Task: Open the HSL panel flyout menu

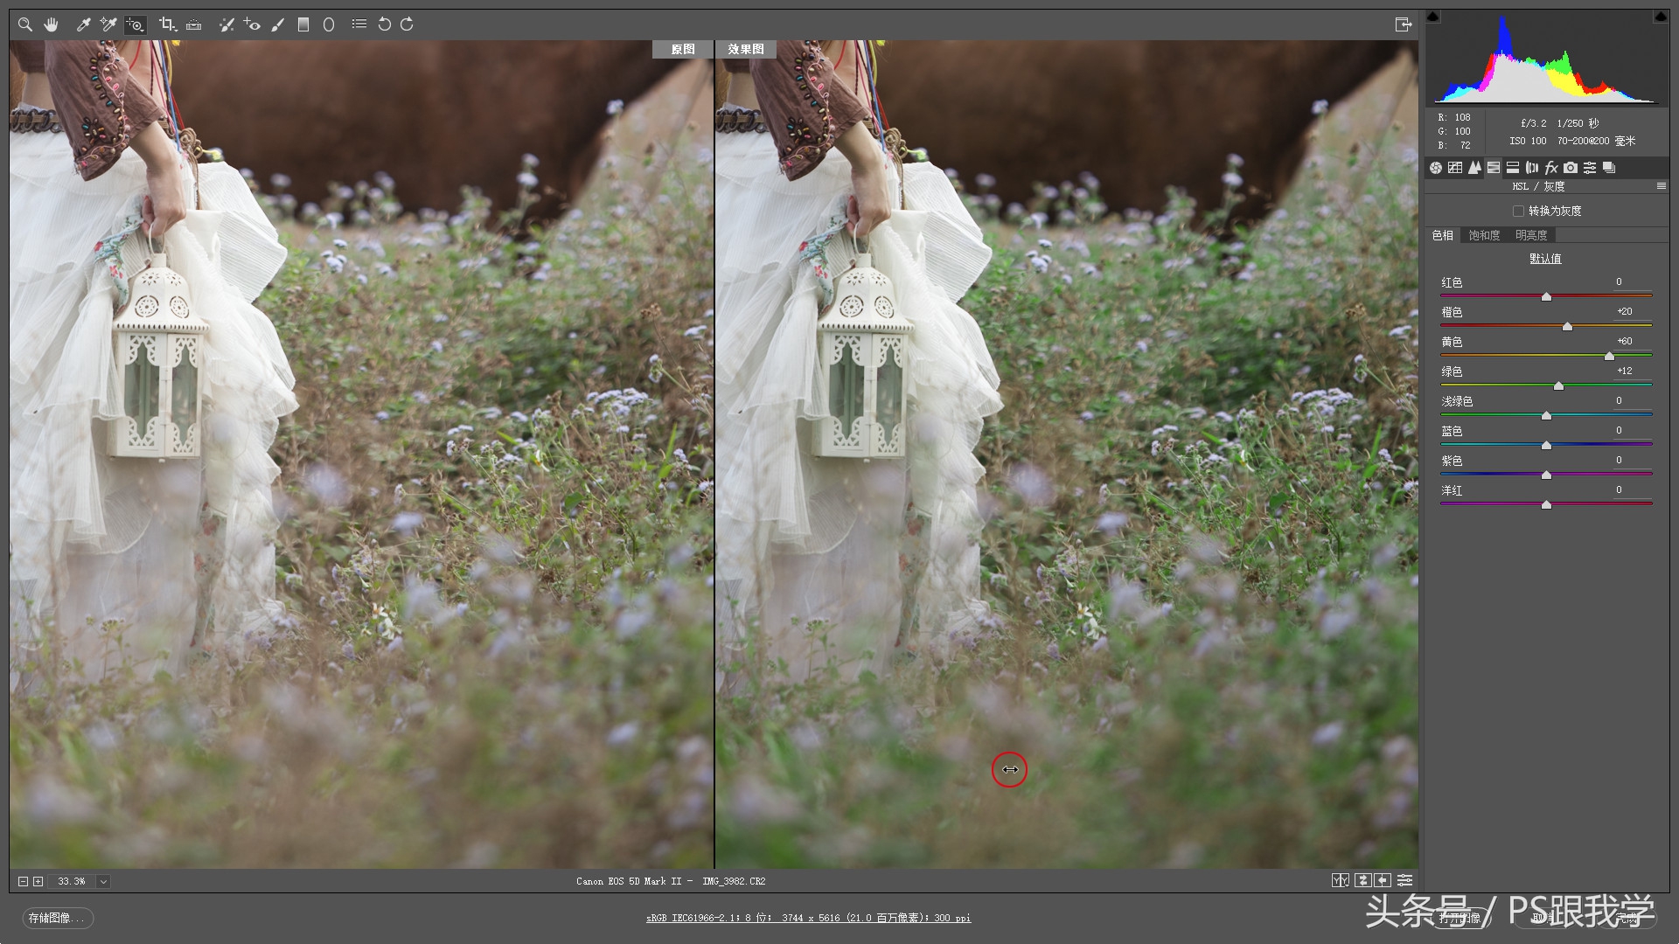Action: pyautogui.click(x=1662, y=185)
